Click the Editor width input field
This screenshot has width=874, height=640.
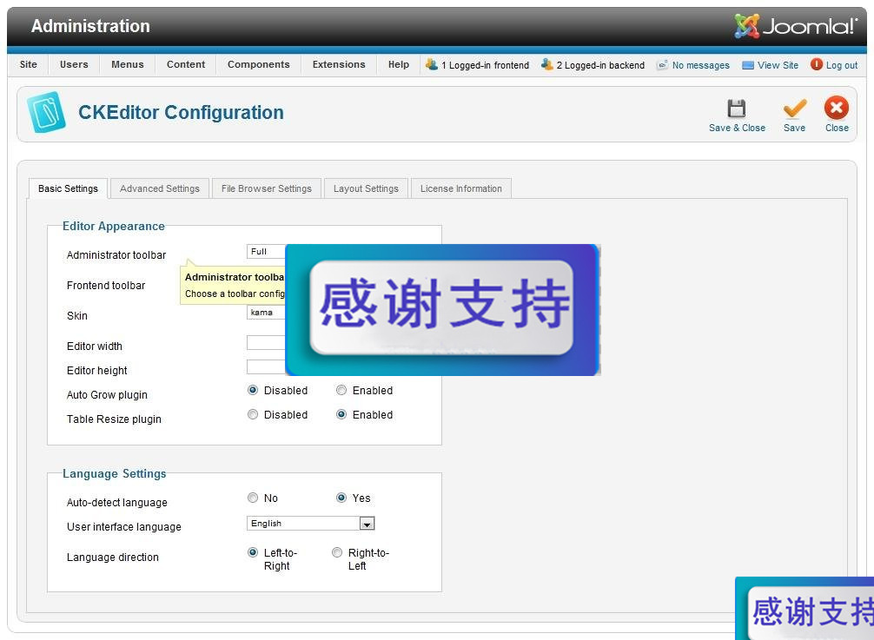(266, 342)
